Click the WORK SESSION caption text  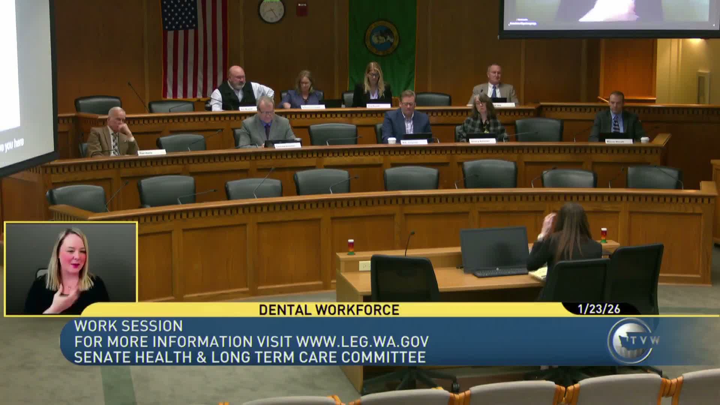pyautogui.click(x=129, y=326)
